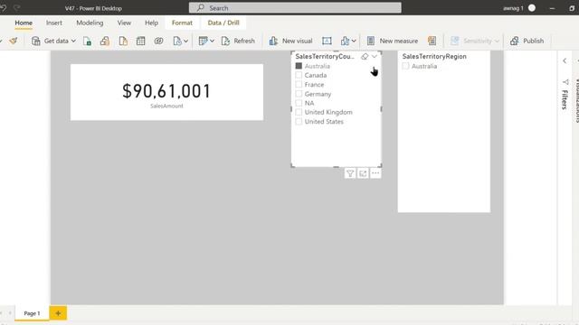Screen dimensions: 579x325
Task: Open the Format ribbon tab
Action: 182,23
